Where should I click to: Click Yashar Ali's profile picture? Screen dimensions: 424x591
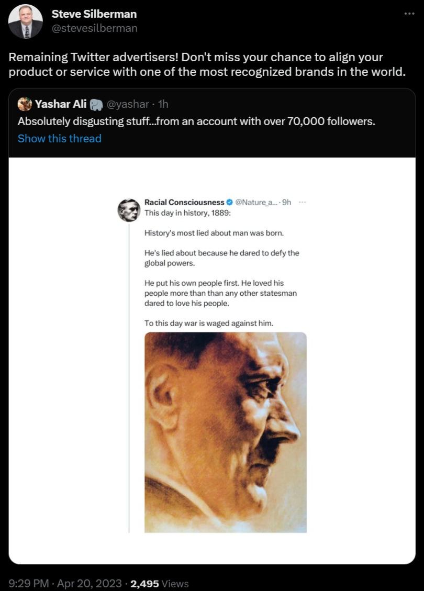[25, 104]
